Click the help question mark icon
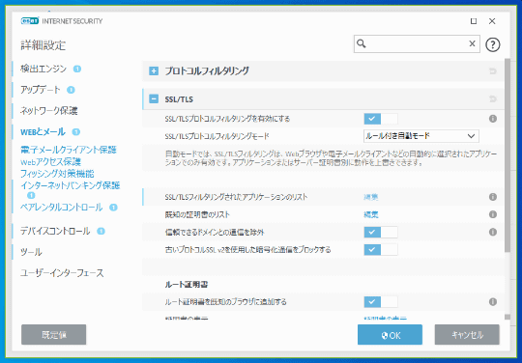 493,44
